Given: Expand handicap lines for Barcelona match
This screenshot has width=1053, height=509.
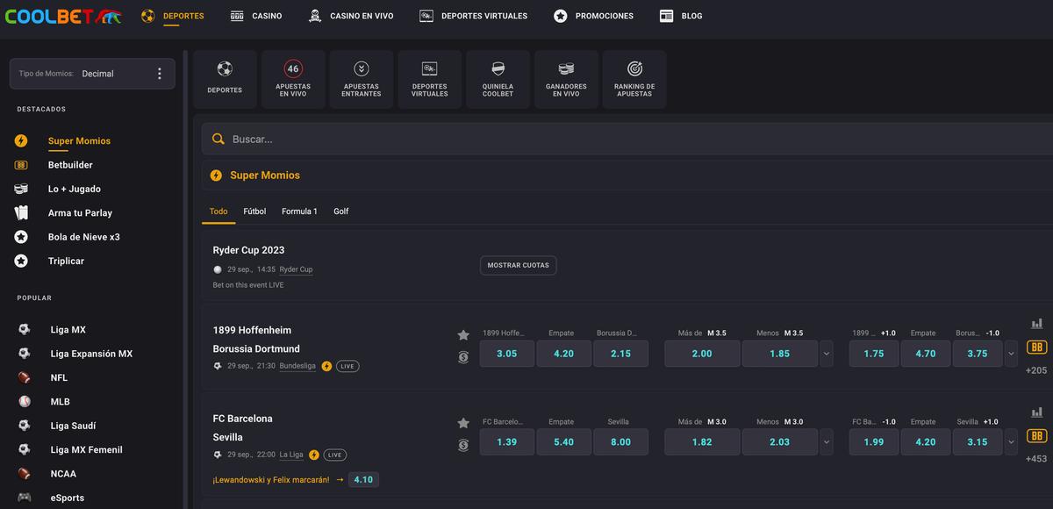Looking at the screenshot, I should (1011, 442).
